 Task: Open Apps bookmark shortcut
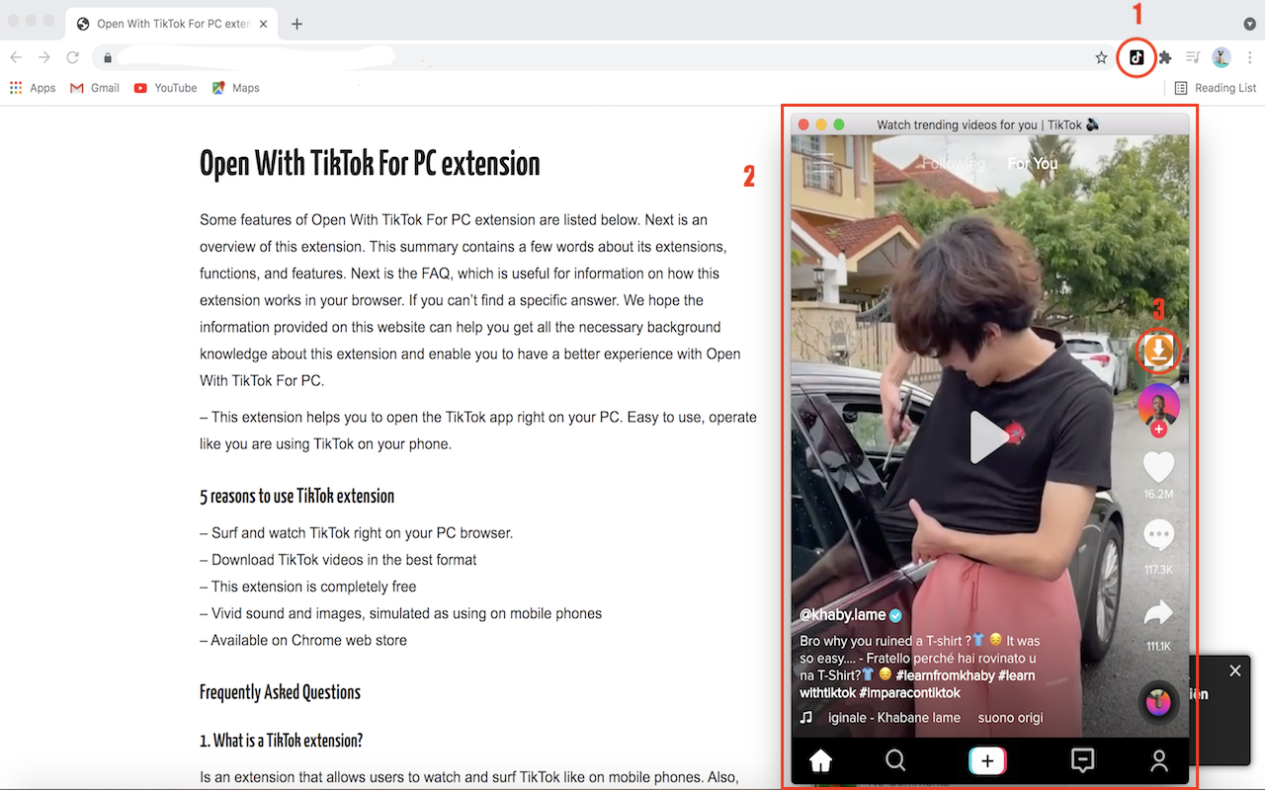coord(33,88)
